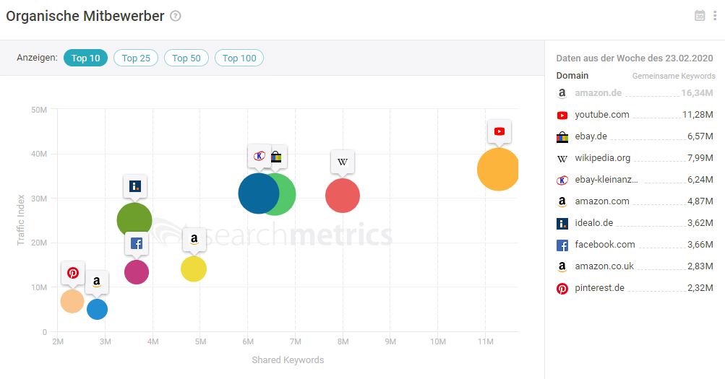This screenshot has width=725, height=379.
Task: Select the yellow Amazon bubble
Action: [194, 269]
